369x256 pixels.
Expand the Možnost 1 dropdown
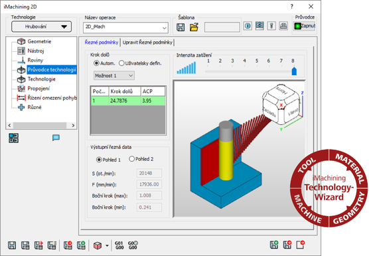114,76
